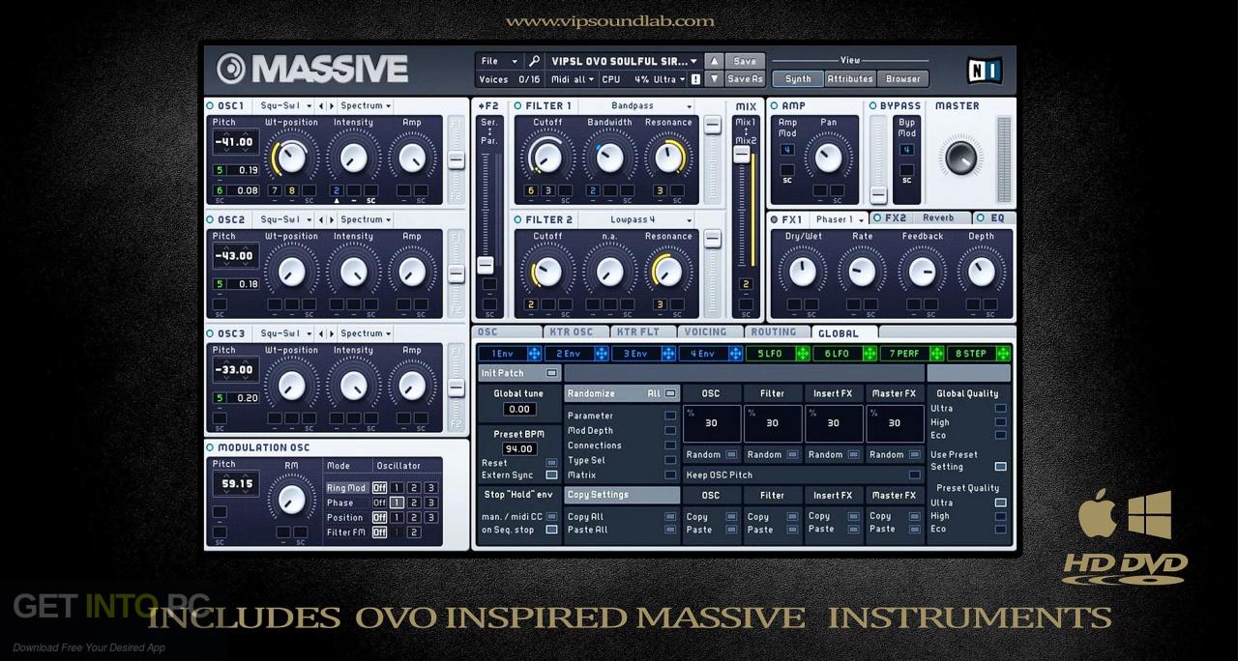Viewport: 1238px width, 661px height.
Task: Click the Ser-Par filter routing fader
Action: coord(486,265)
